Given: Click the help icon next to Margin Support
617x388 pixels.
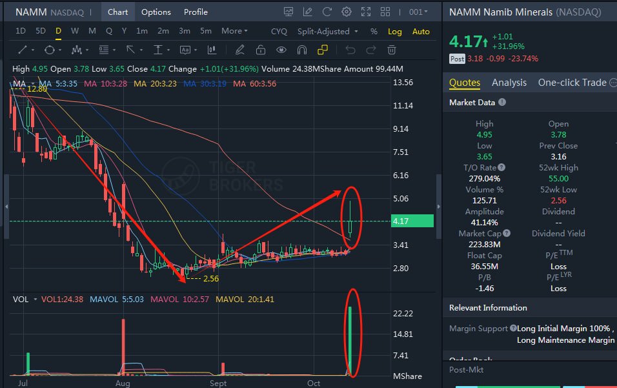Looking at the screenshot, I should tap(513, 328).
